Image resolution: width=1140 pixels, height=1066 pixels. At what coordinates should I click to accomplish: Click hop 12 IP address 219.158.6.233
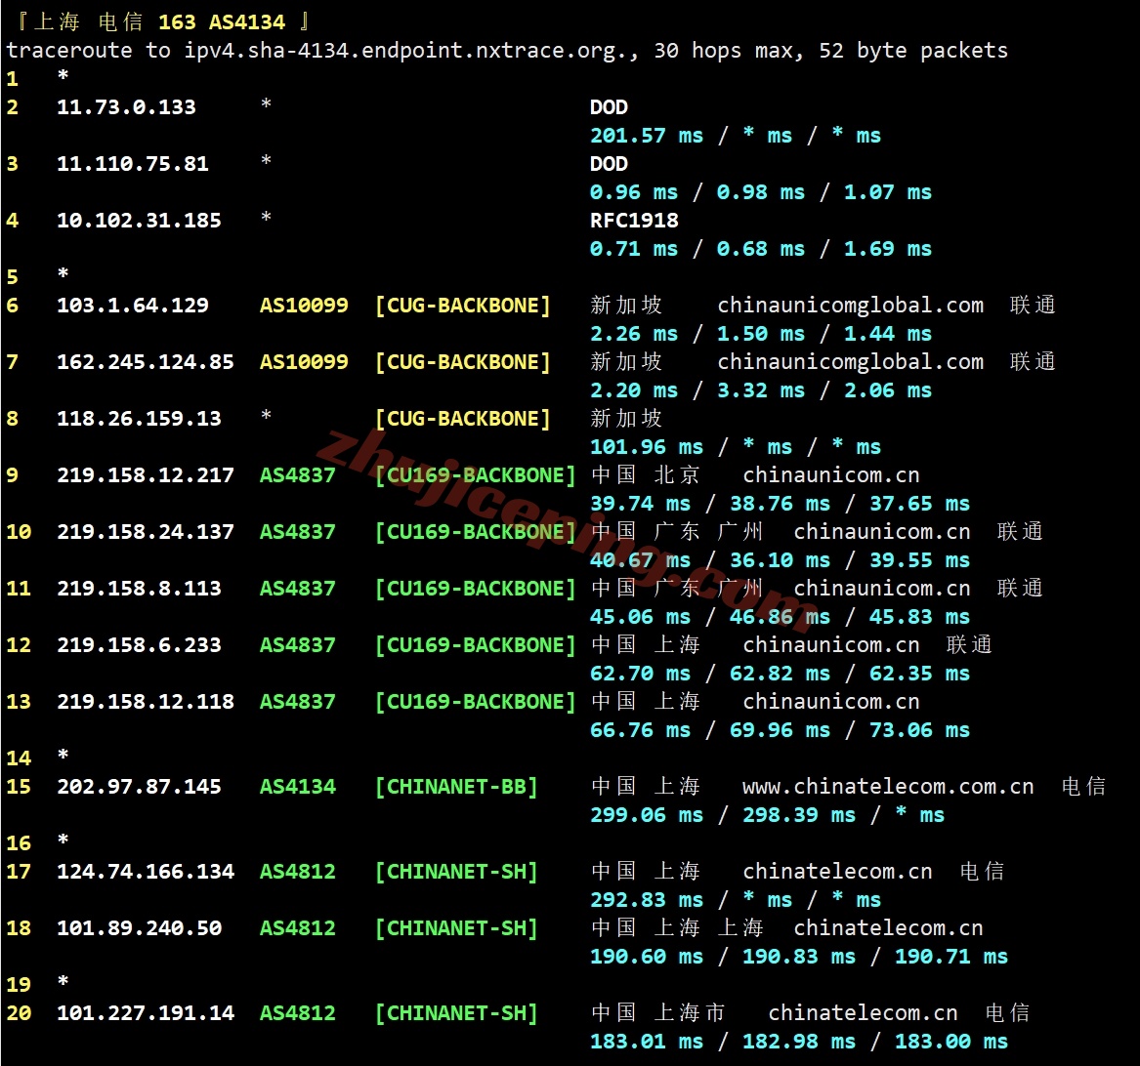(139, 645)
